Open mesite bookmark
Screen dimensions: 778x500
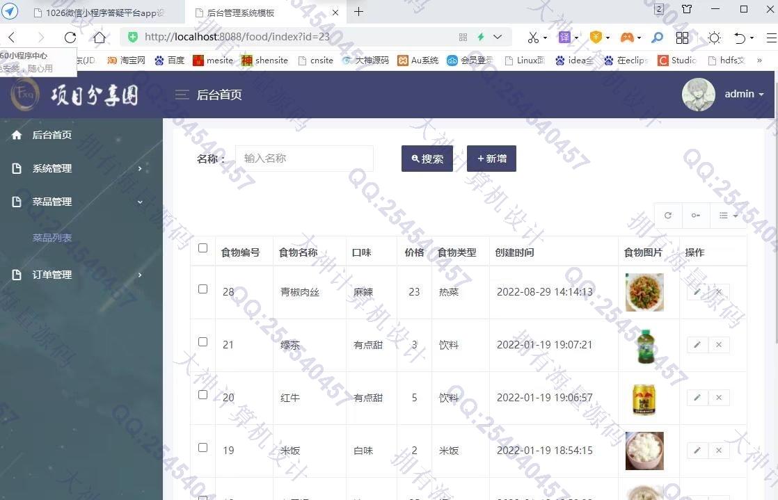213,61
